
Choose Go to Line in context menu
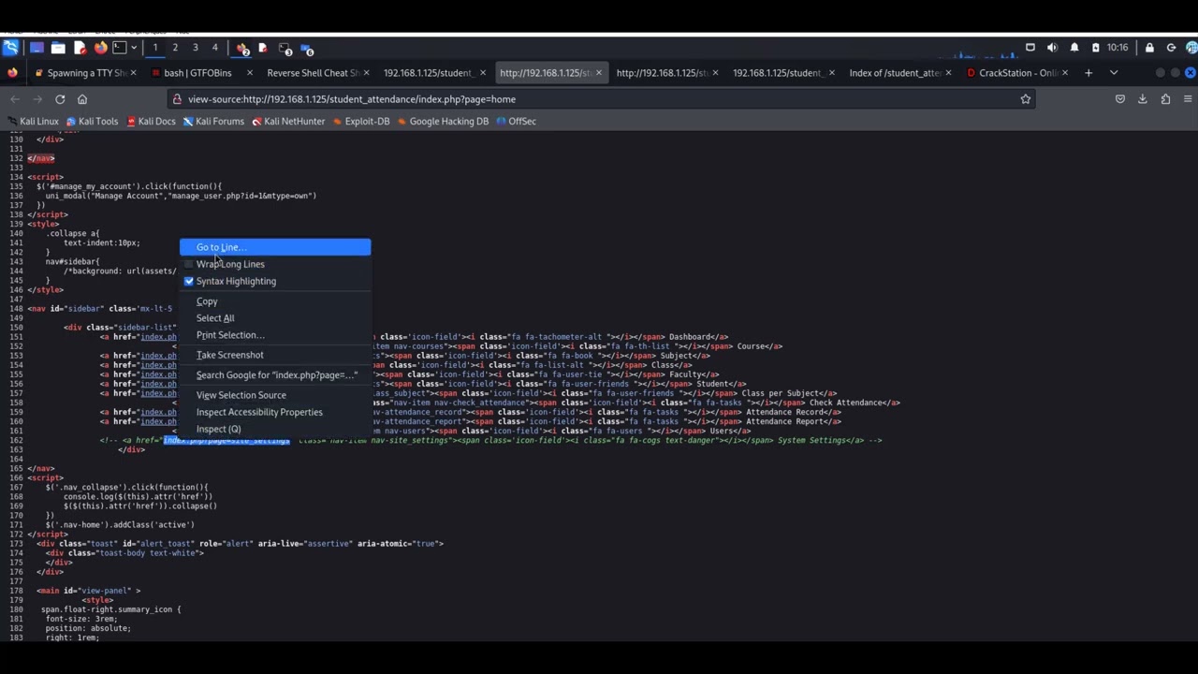click(275, 247)
